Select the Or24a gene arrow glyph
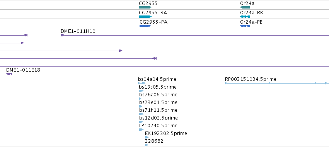This screenshot has height=147, width=329. tap(245, 7)
